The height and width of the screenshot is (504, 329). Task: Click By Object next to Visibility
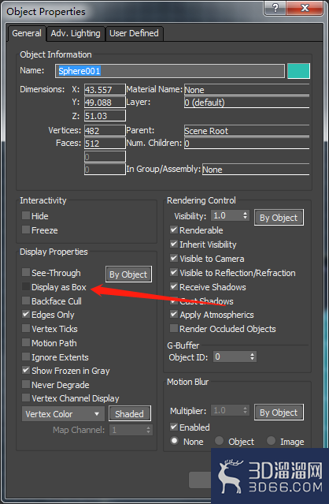279,218
